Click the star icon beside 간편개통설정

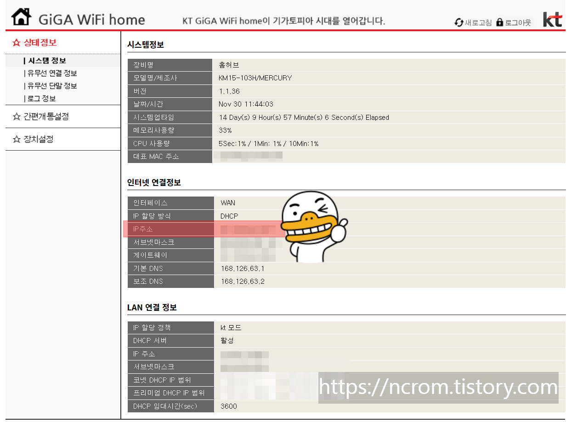point(17,117)
